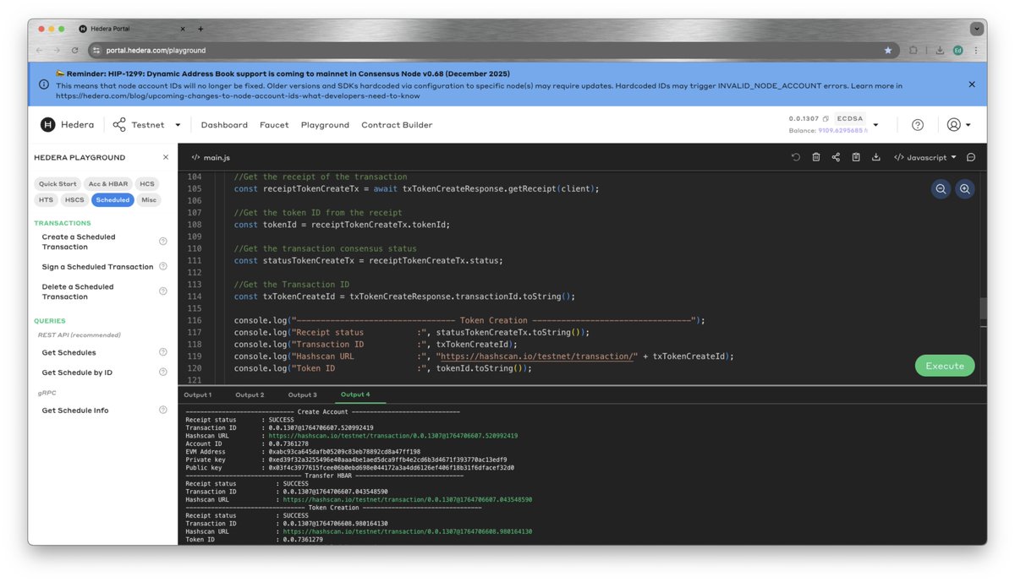The height and width of the screenshot is (582, 1015).
Task: Select the Acc & HBAR category chip
Action: pyautogui.click(x=108, y=183)
